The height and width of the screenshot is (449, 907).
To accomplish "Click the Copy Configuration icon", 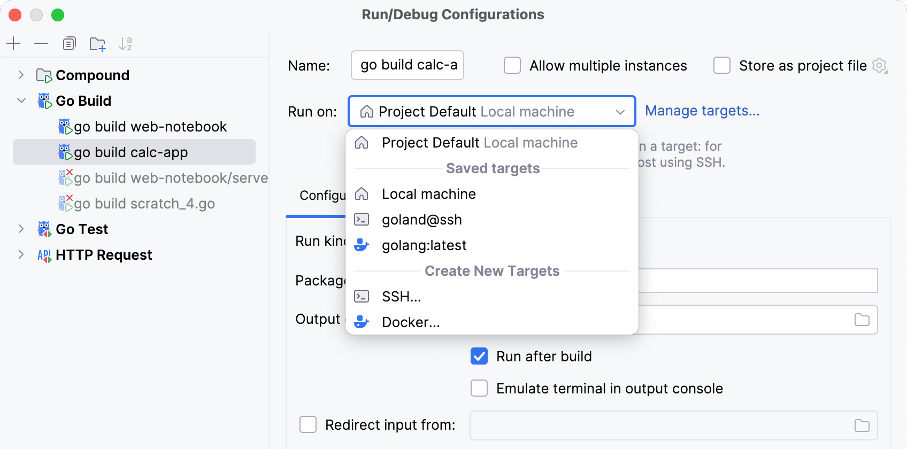I will [x=69, y=43].
